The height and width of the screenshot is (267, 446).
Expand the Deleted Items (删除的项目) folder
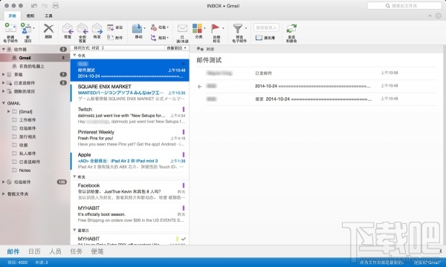(4, 91)
